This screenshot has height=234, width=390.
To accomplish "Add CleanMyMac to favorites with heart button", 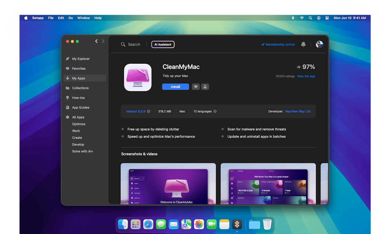I will tap(196, 87).
